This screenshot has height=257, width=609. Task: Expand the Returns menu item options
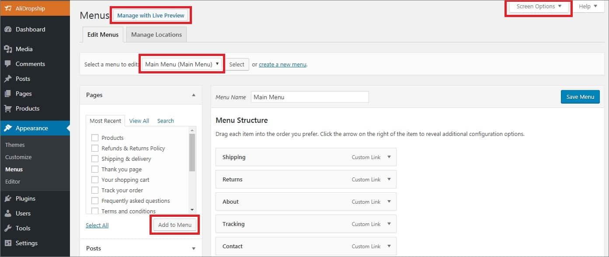point(389,179)
